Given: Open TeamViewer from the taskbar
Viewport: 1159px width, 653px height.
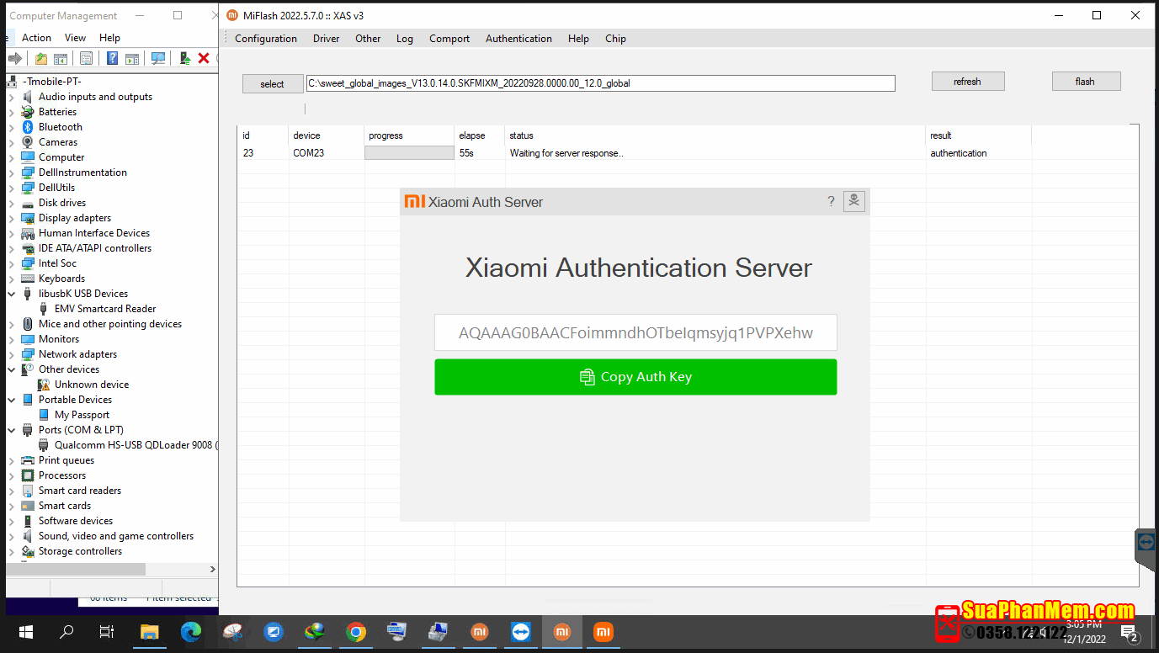Looking at the screenshot, I should (x=521, y=632).
